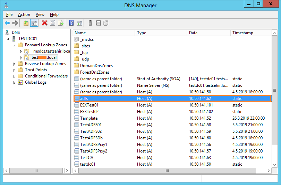
Task: Select Conditional Forwarders in tree
Action: tap(46, 76)
